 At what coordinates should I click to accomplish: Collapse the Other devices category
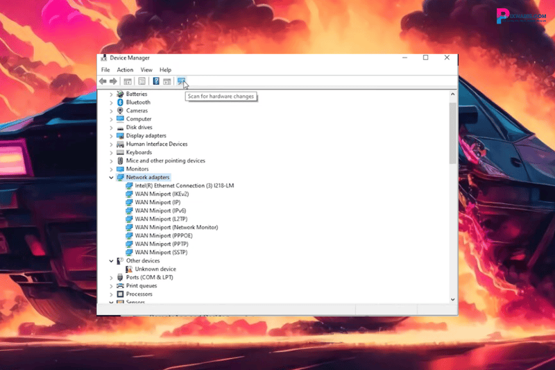(111, 260)
